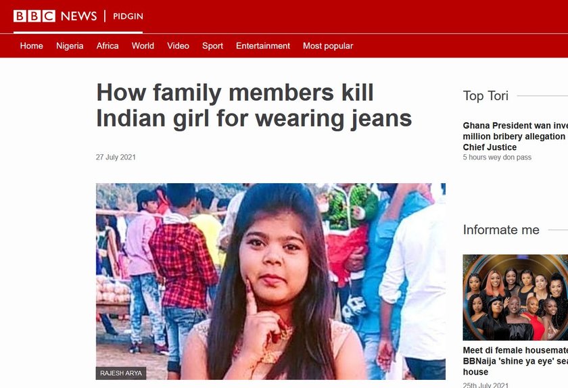Open the Nigeria section
The image size is (568, 388).
click(70, 46)
